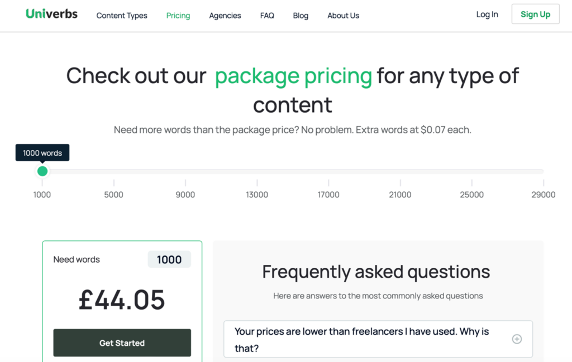
Task: Click the 'Frequently asked questions' heading
Action: pyautogui.click(x=376, y=272)
